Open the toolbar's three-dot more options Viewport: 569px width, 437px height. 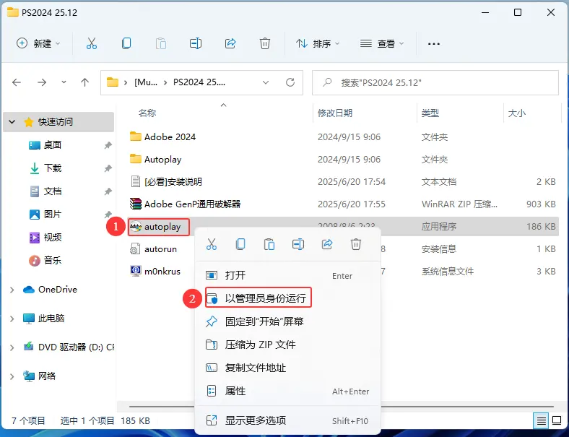tap(434, 43)
